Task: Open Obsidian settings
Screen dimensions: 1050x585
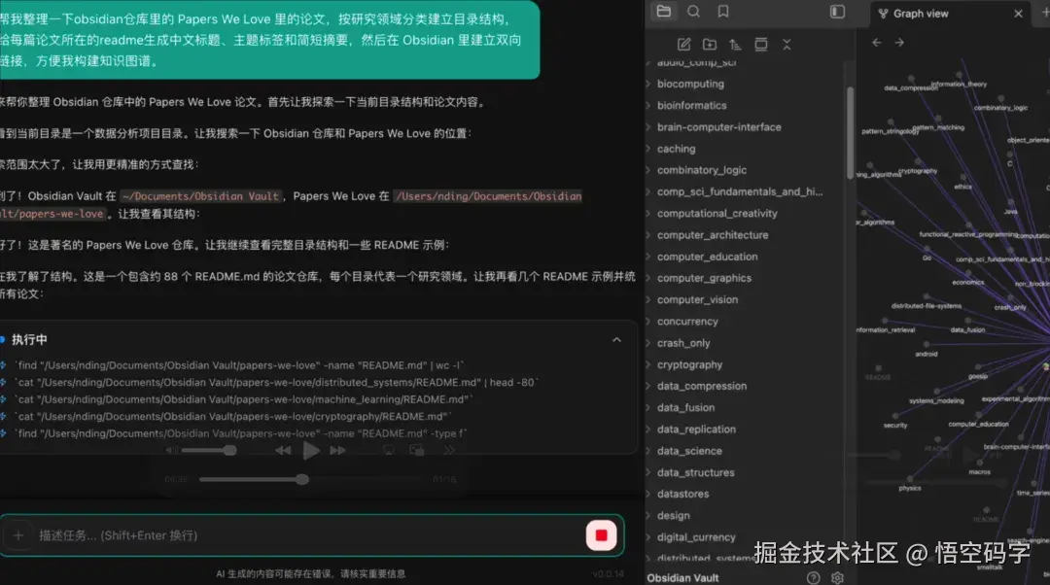Action: 837,577
